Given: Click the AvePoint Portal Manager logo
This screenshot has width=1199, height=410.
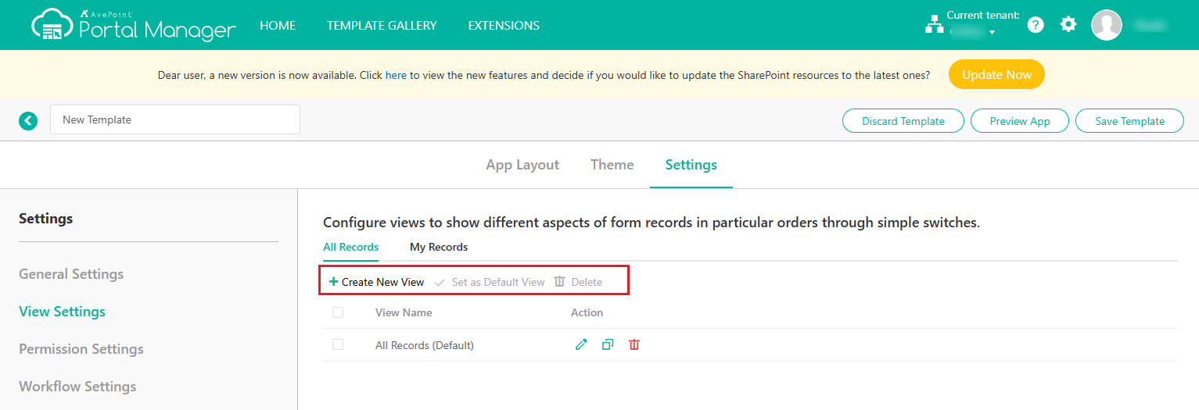Looking at the screenshot, I should [x=133, y=25].
